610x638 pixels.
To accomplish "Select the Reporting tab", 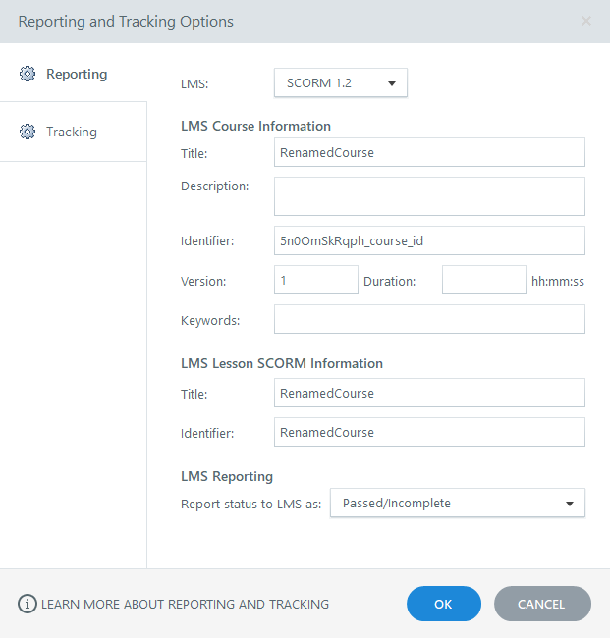I will [76, 74].
